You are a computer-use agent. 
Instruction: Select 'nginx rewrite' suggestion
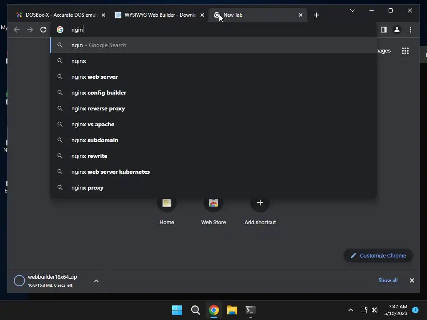214,156
